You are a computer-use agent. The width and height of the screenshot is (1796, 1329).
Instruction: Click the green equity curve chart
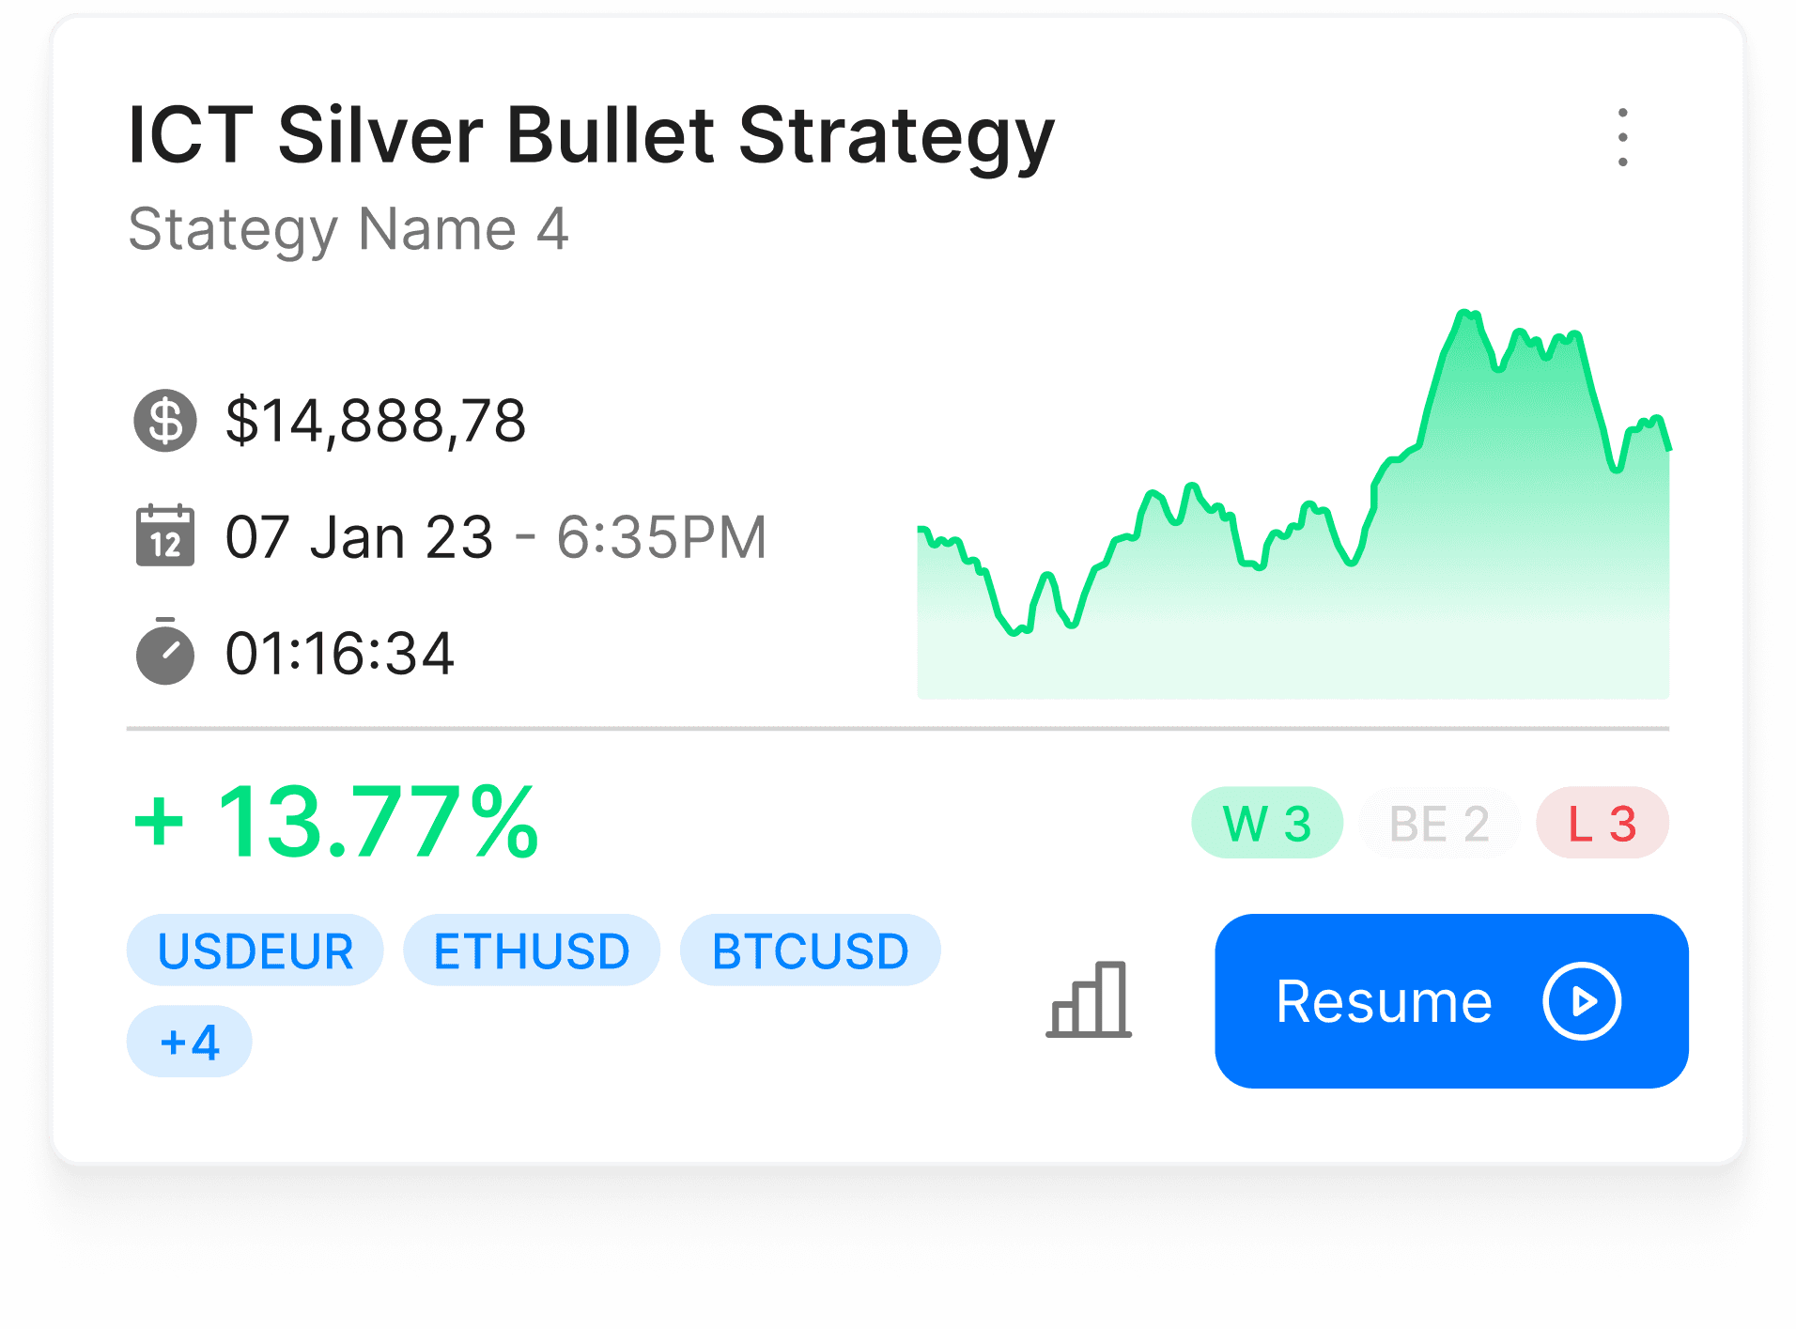[1293, 504]
